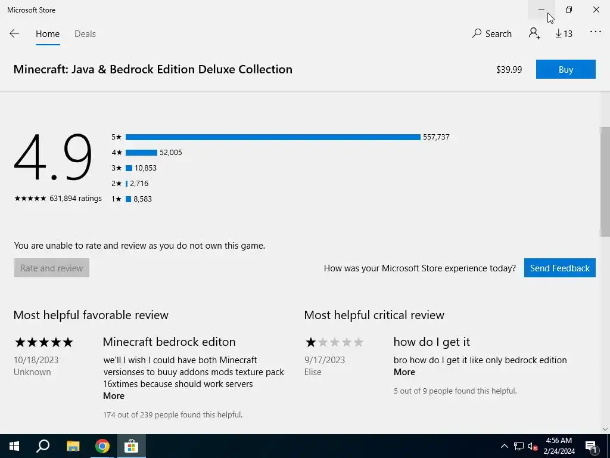610x458 pixels.
Task: Open taskbar search magnifier
Action: (x=43, y=446)
